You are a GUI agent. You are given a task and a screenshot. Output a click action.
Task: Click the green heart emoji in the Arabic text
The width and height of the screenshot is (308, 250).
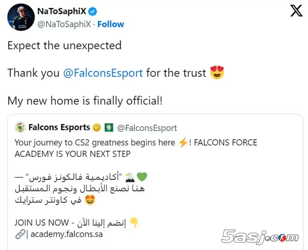click(142, 176)
